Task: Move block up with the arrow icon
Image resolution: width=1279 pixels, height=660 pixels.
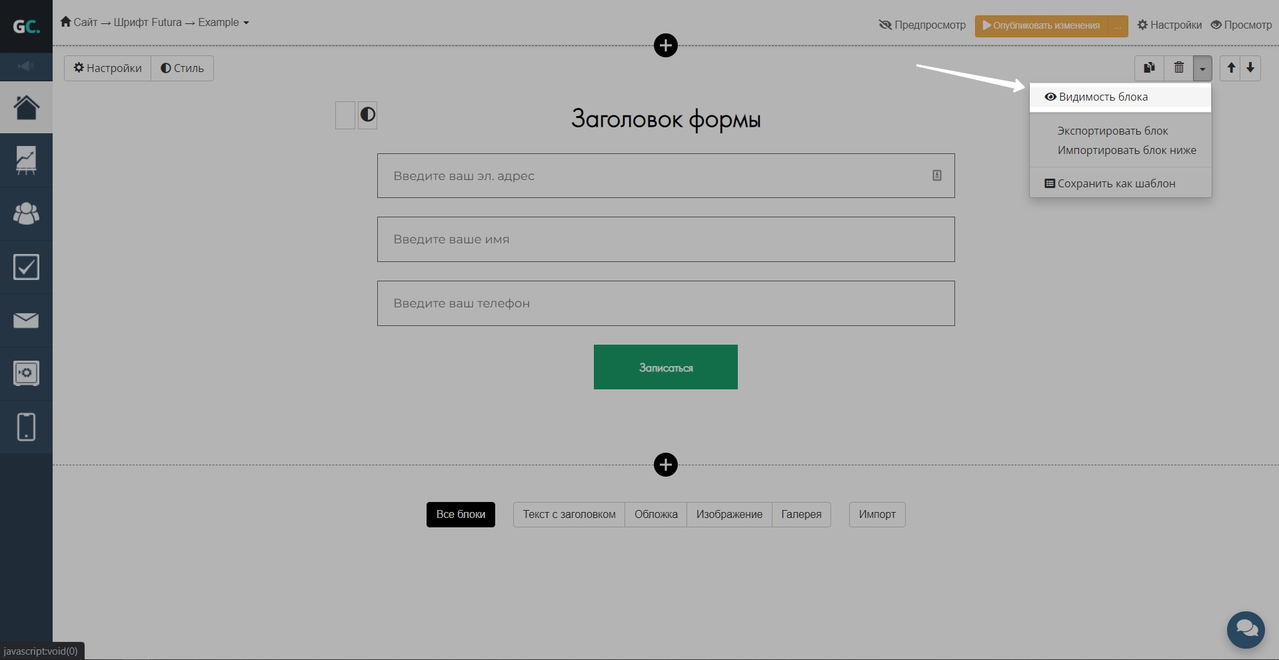Action: pos(1231,68)
